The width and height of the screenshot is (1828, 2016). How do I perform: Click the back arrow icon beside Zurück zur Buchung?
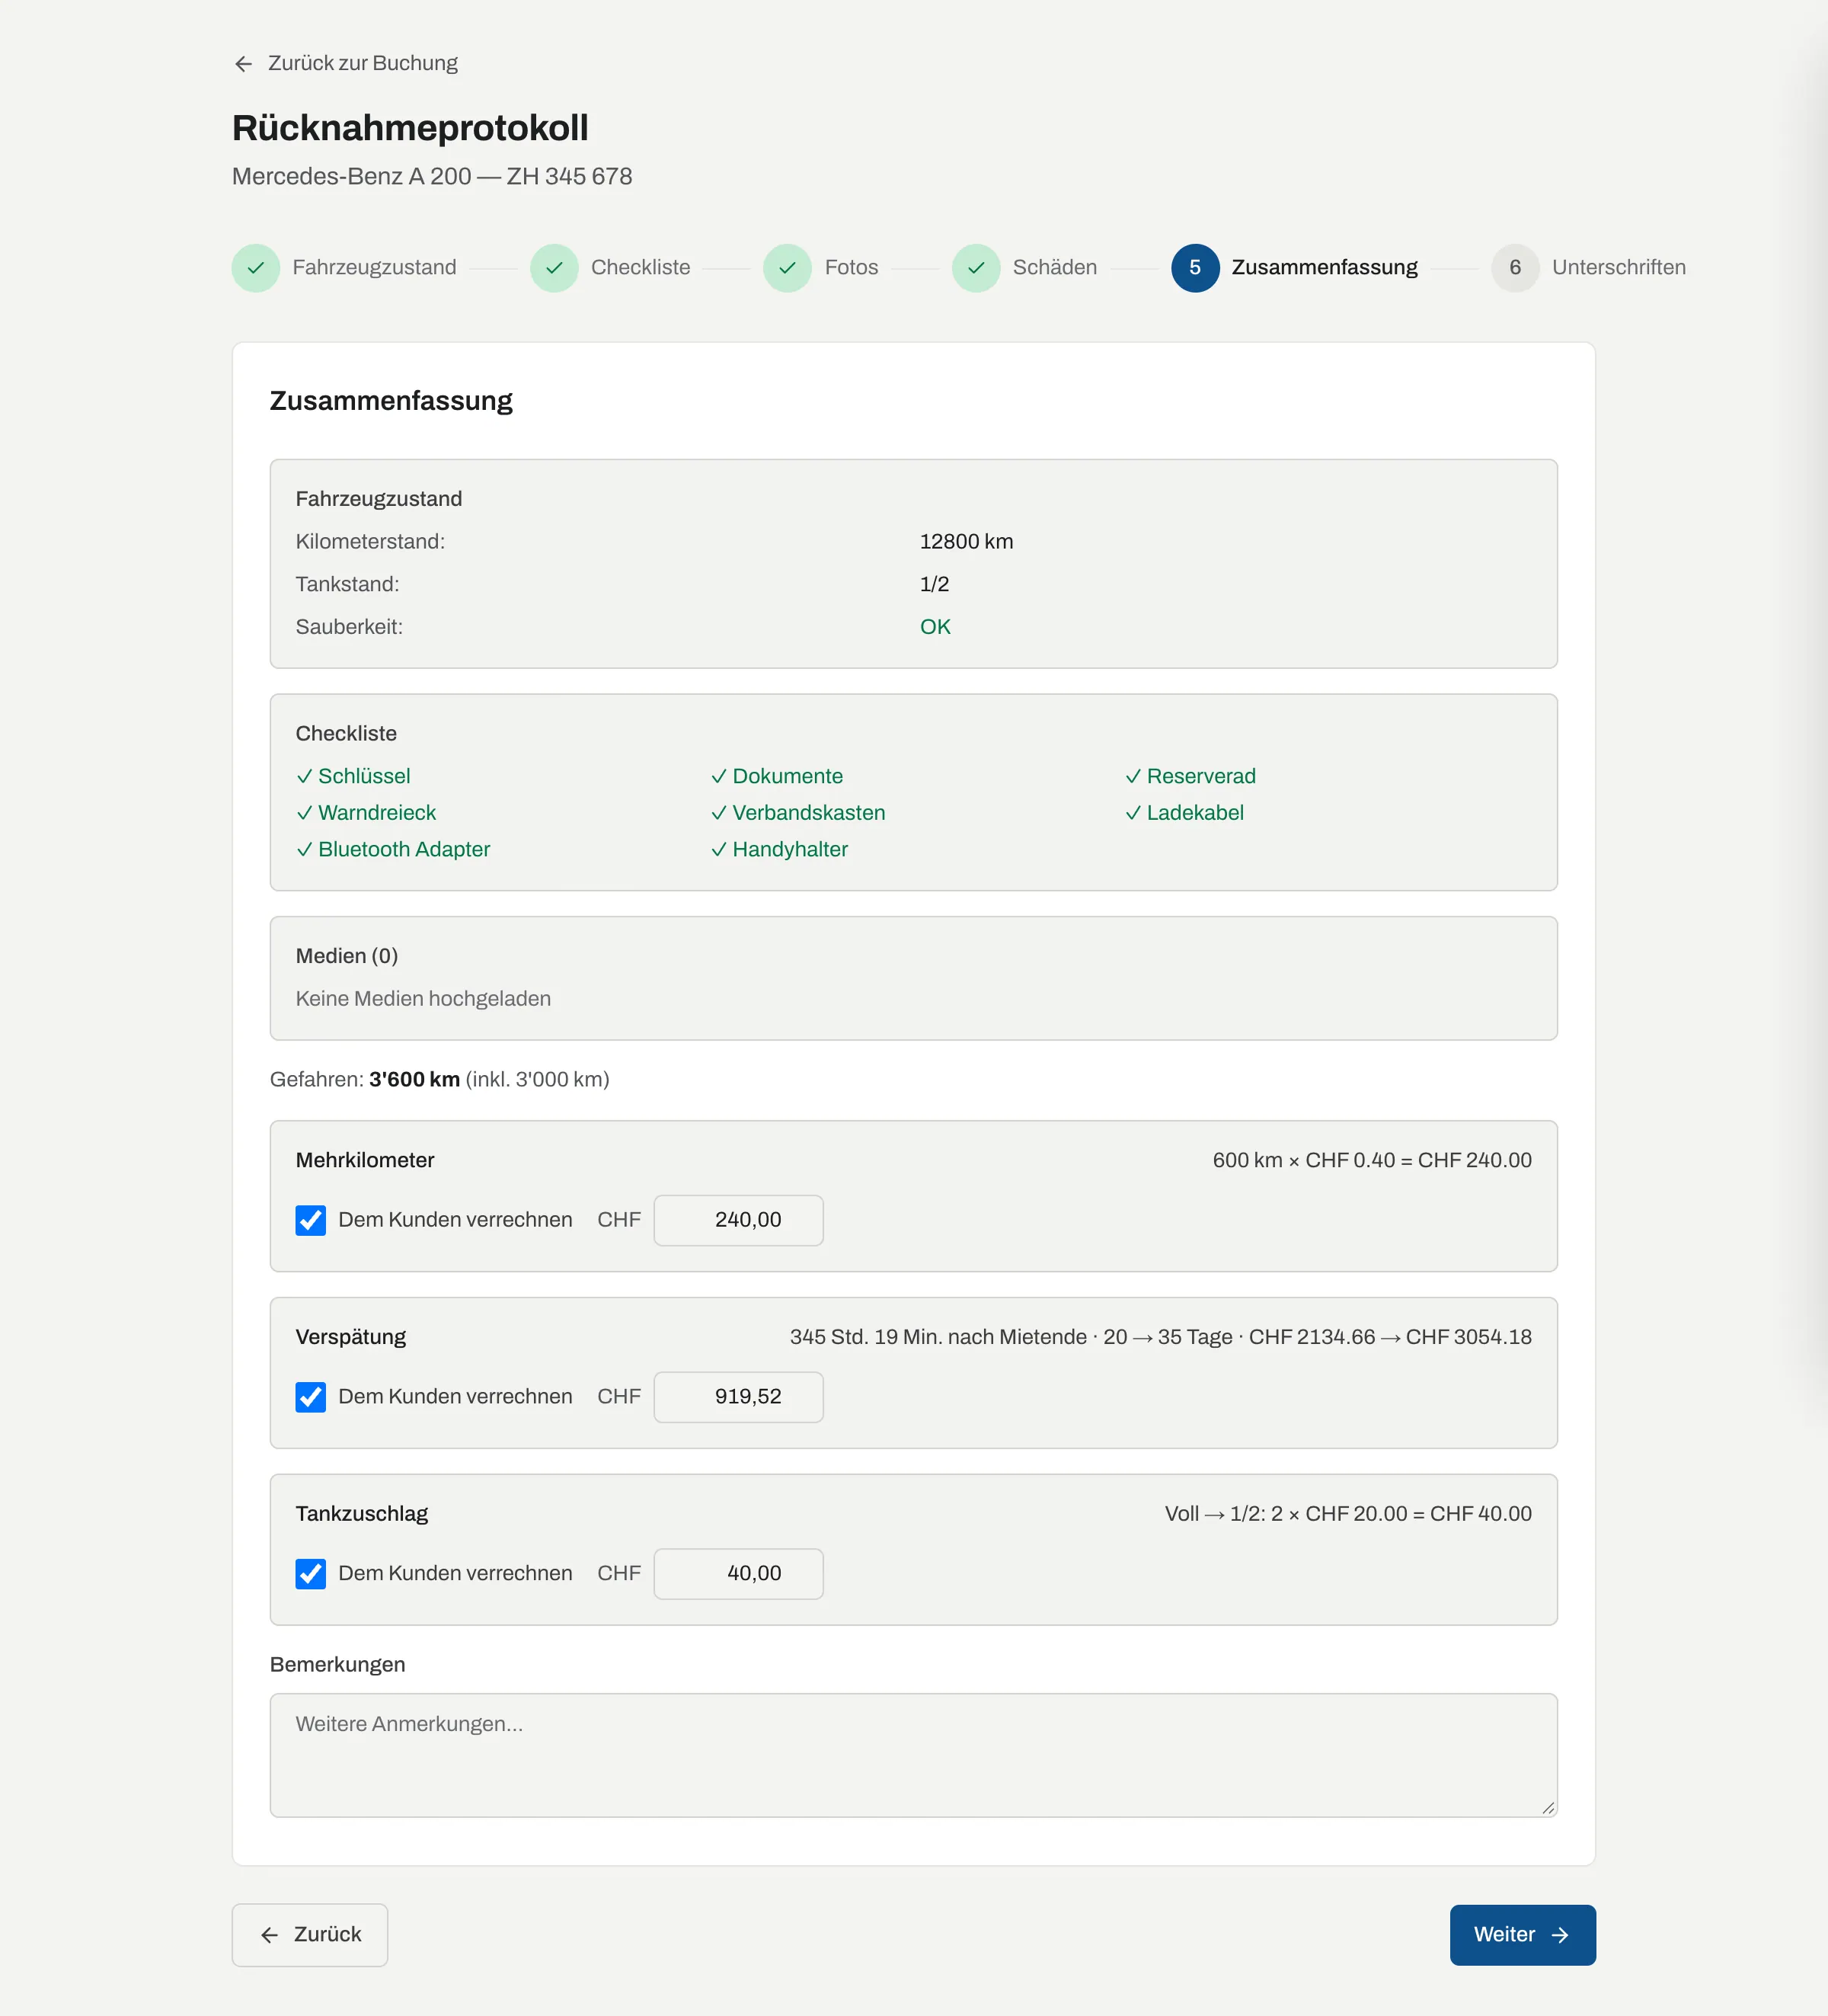243,64
